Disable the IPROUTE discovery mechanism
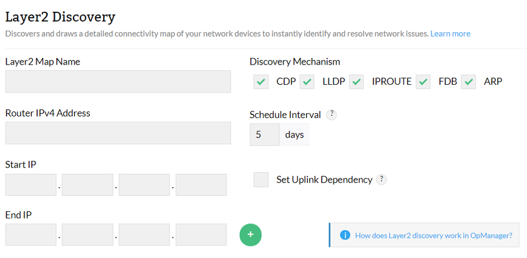The height and width of the screenshot is (258, 527). [357, 82]
